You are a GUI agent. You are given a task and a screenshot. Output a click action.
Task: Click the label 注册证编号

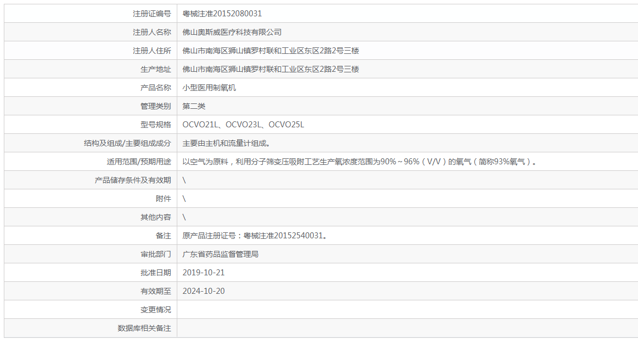pyautogui.click(x=152, y=14)
